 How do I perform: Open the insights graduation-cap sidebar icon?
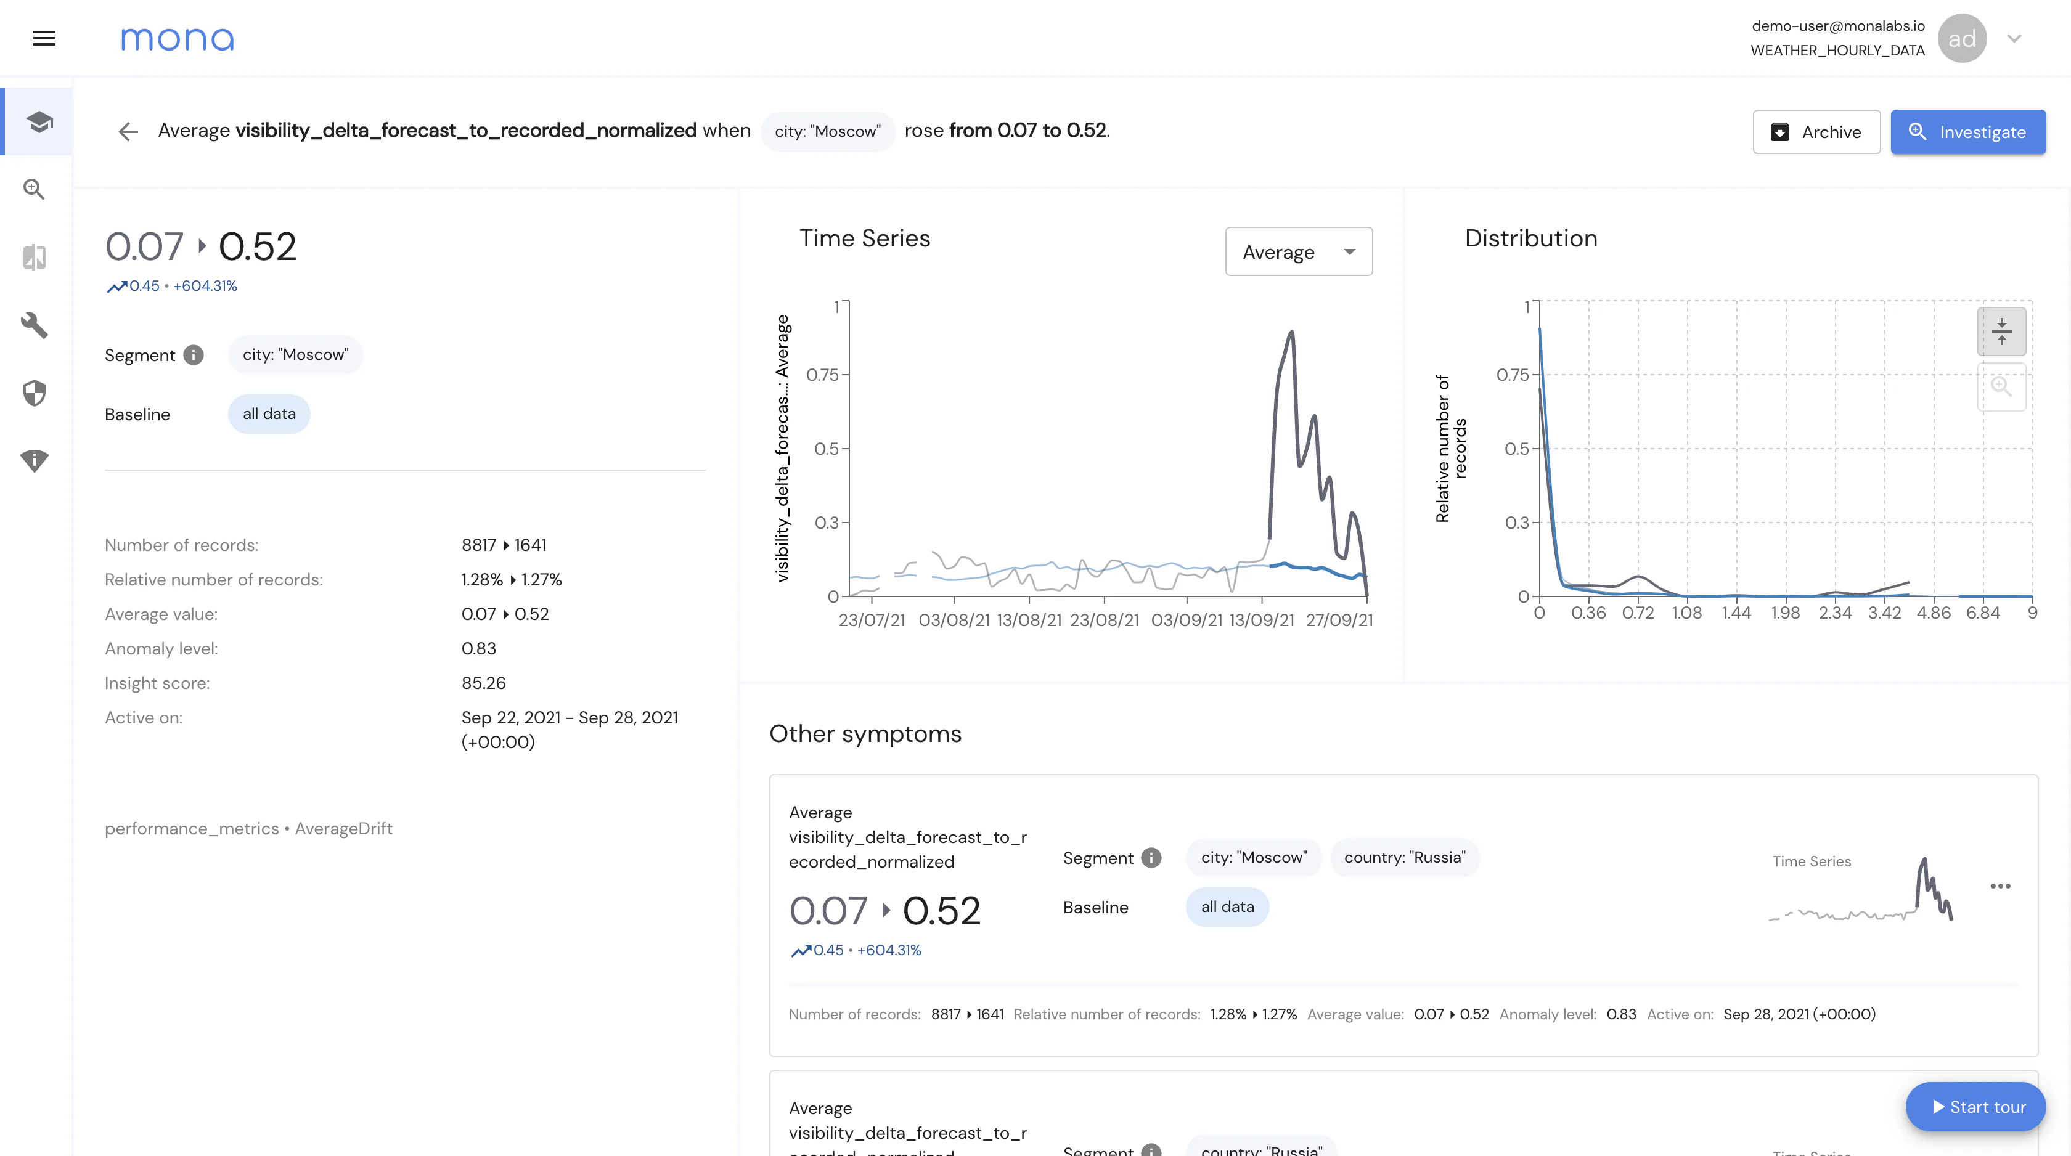(39, 121)
